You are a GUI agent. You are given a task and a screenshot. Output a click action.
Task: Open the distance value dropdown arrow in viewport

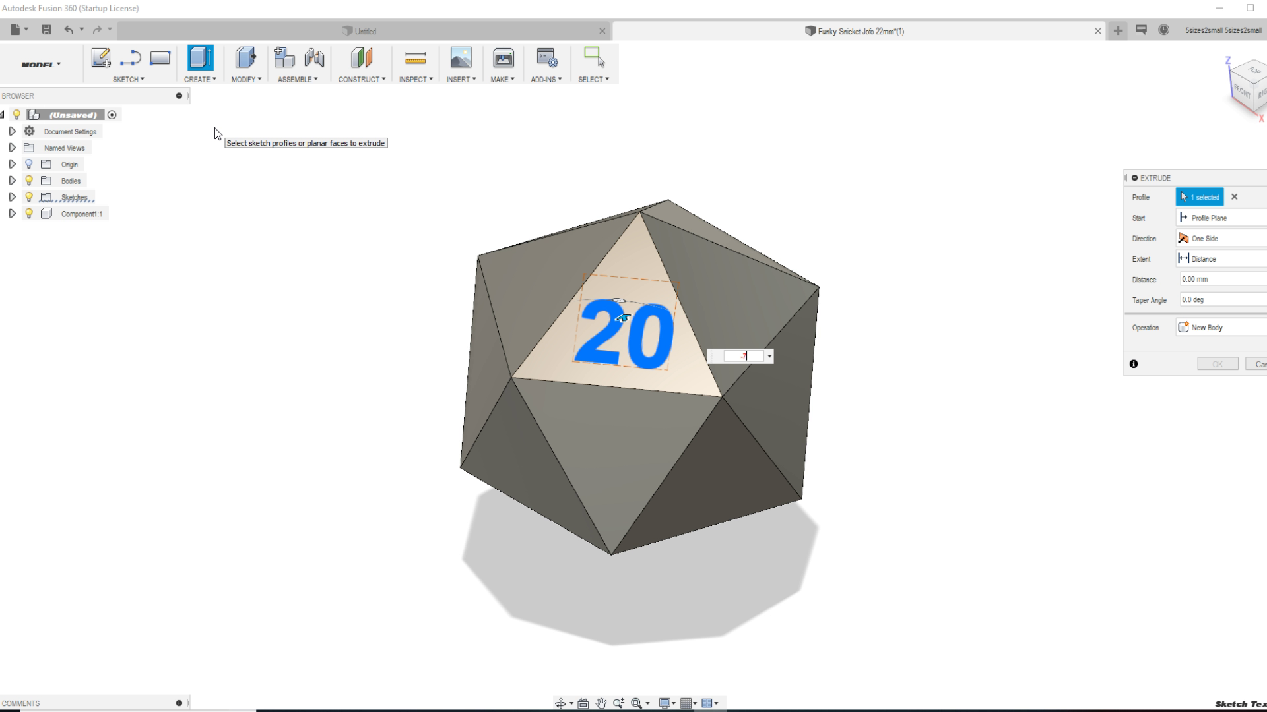click(x=769, y=357)
